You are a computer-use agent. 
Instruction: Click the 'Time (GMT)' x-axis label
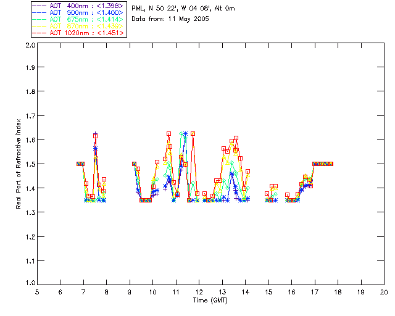(x=210, y=301)
